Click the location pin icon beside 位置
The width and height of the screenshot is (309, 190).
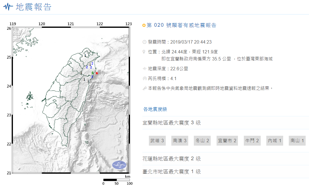(x=144, y=52)
